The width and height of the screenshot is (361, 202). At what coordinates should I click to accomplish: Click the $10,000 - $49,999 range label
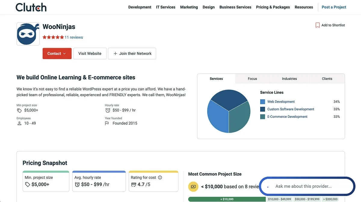279,199
